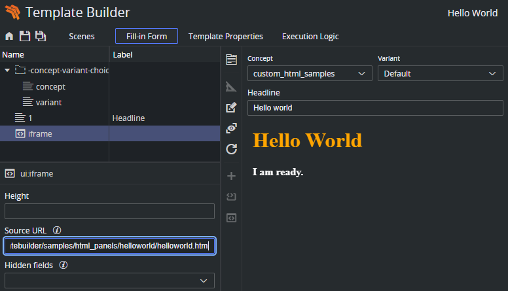The width and height of the screenshot is (508, 291).
Task: Click the Source URL info icon
Action: coord(57,230)
